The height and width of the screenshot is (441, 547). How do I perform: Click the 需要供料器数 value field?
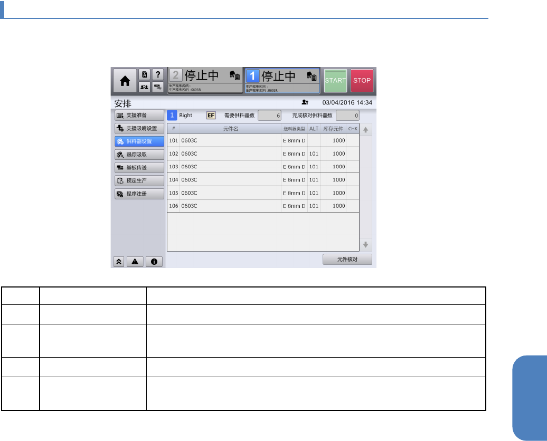coord(269,116)
